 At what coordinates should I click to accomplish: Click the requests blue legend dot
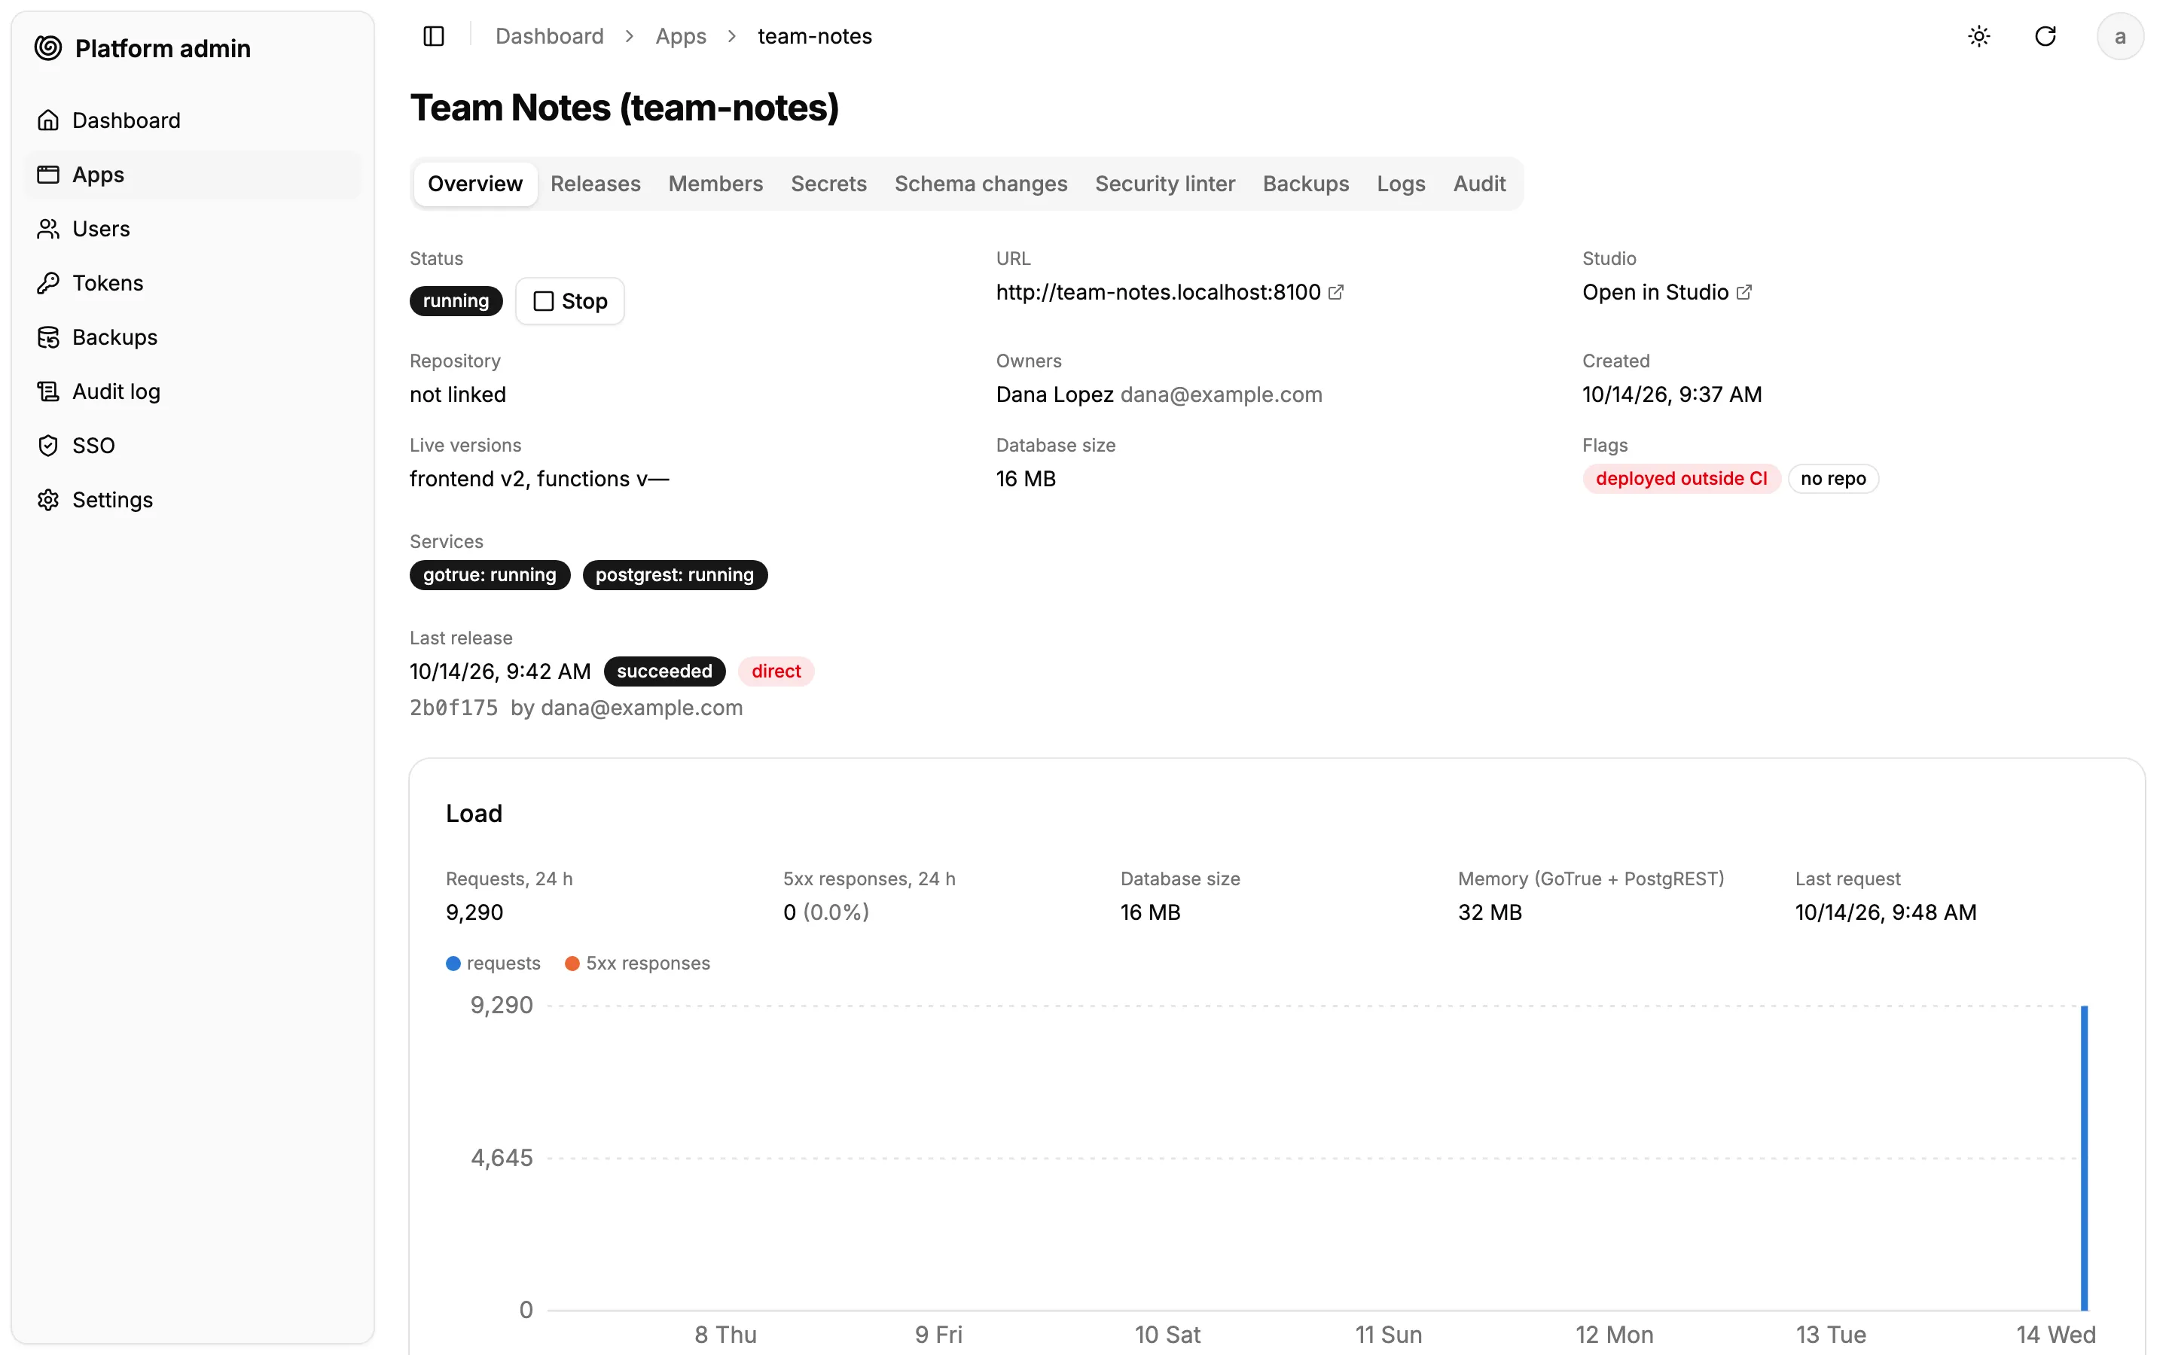pos(453,964)
